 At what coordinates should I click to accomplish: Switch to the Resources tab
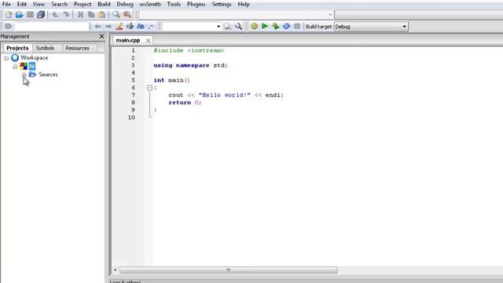pos(77,48)
